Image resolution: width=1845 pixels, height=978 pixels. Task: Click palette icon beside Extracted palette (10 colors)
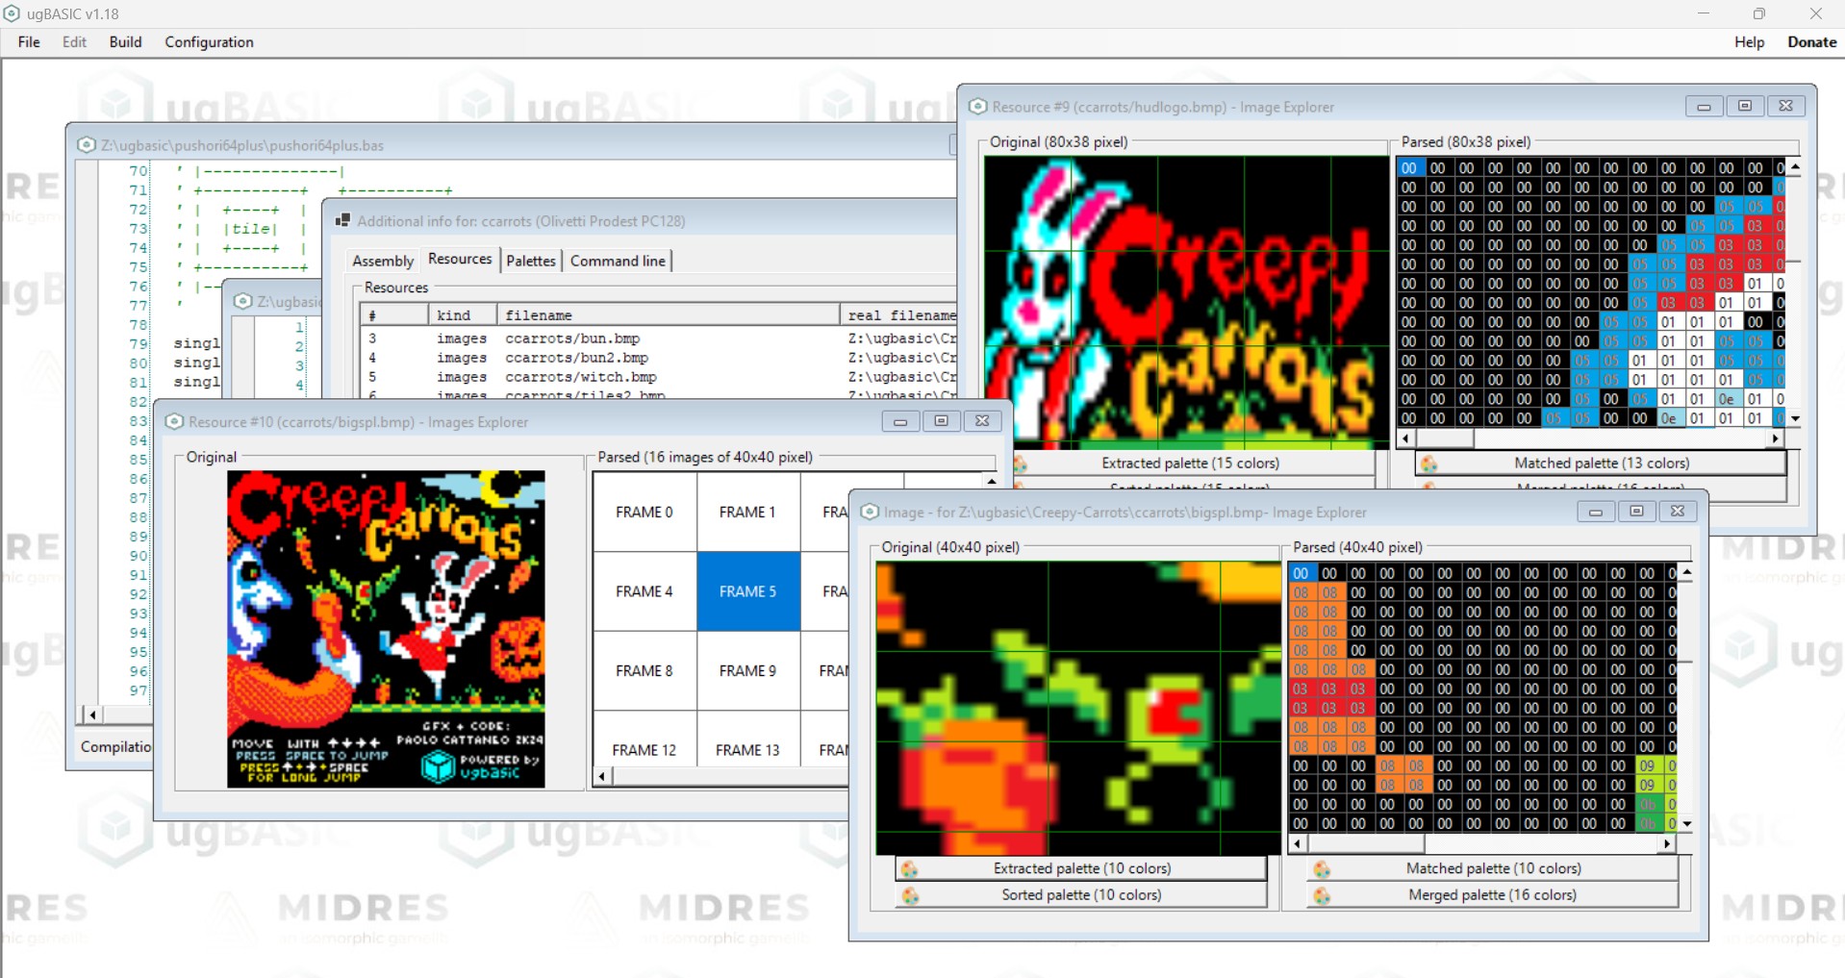pyautogui.click(x=909, y=869)
